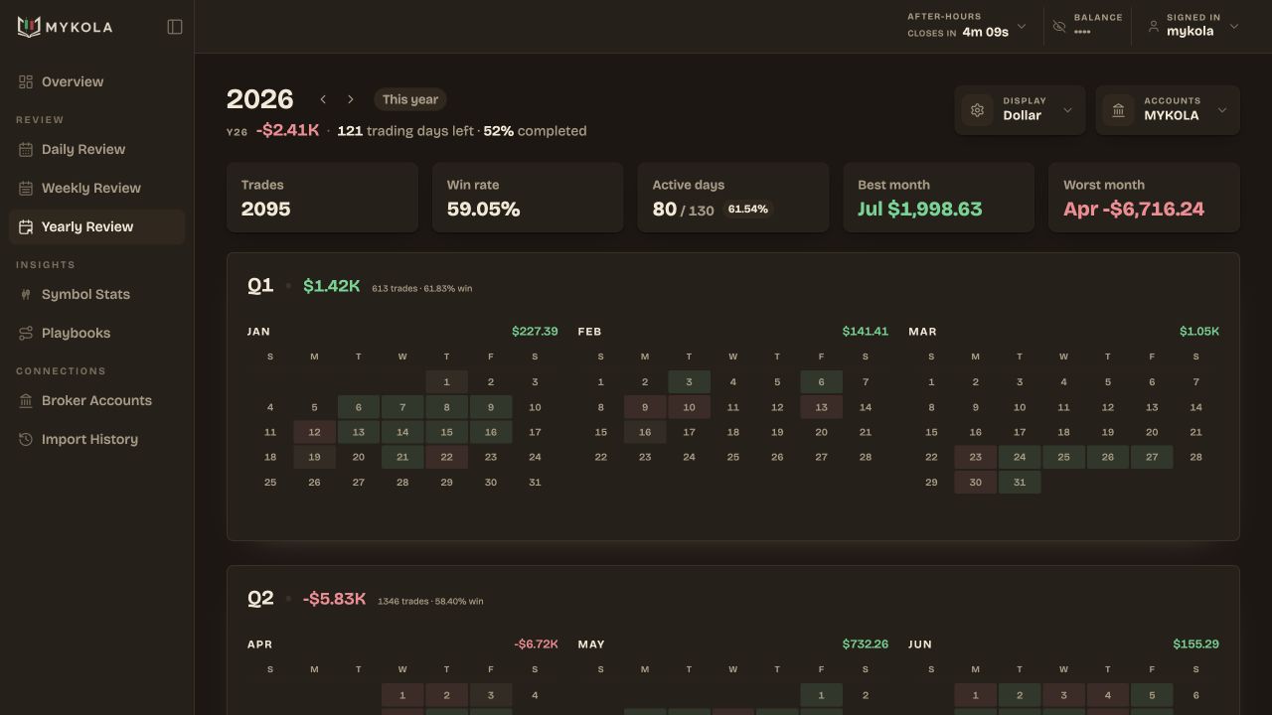Click the Active days card
Screen dimensions: 1272x715
point(733,198)
